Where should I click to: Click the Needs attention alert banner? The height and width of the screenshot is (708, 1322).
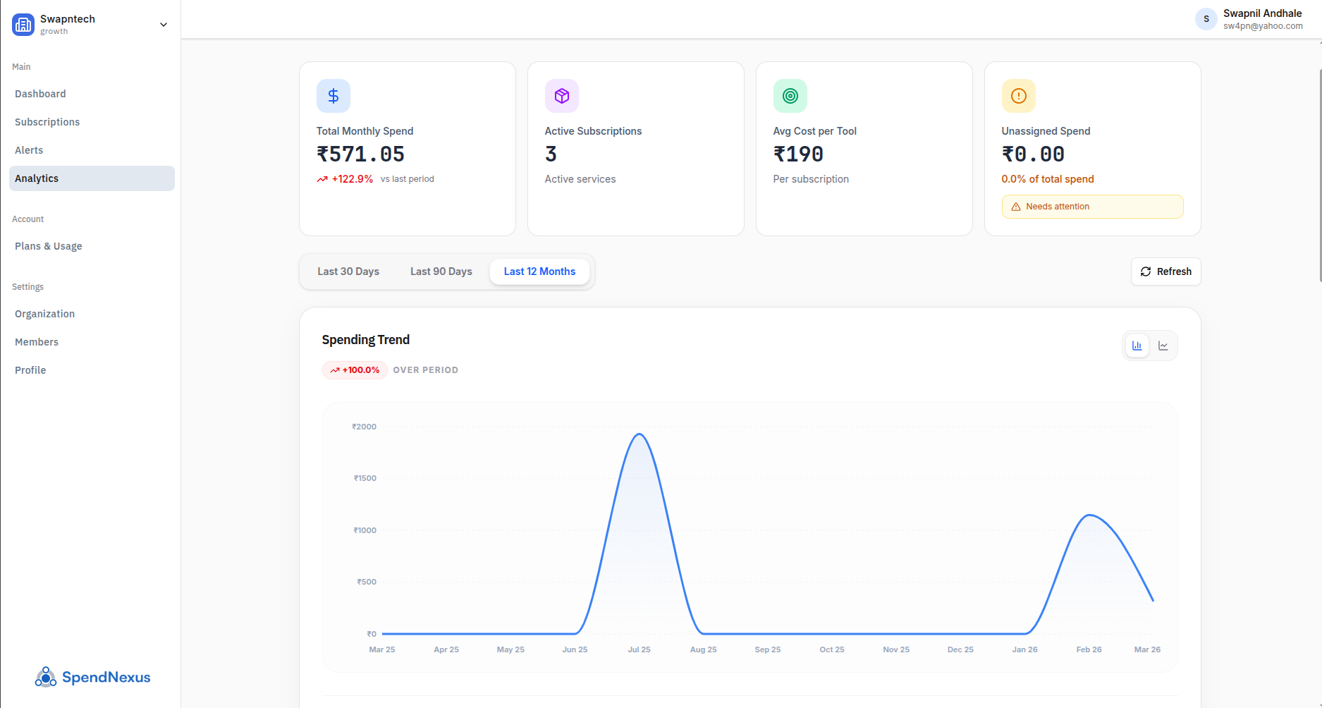click(1092, 206)
